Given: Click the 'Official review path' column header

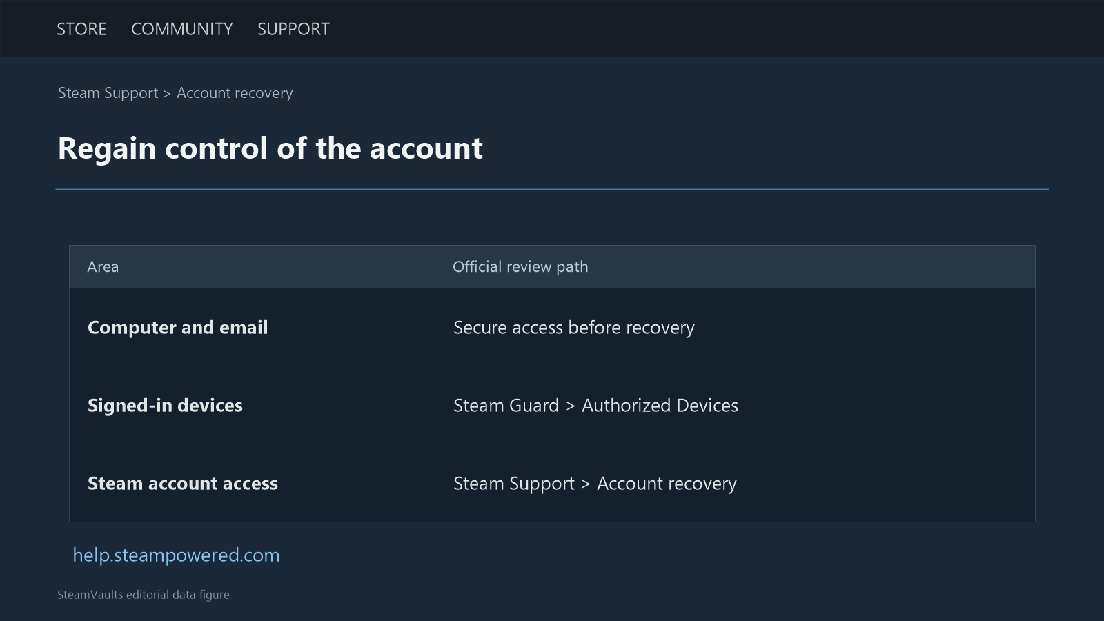Looking at the screenshot, I should coord(520,267).
